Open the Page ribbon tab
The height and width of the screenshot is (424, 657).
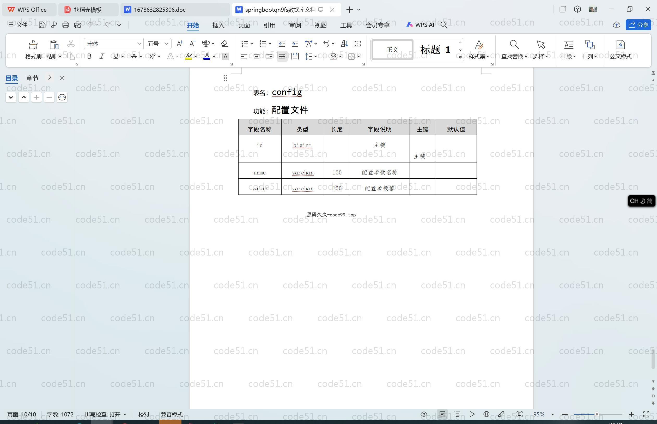click(x=244, y=25)
